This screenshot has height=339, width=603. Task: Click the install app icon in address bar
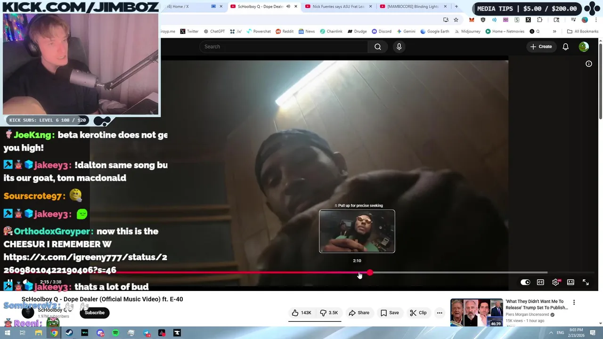pyautogui.click(x=446, y=20)
